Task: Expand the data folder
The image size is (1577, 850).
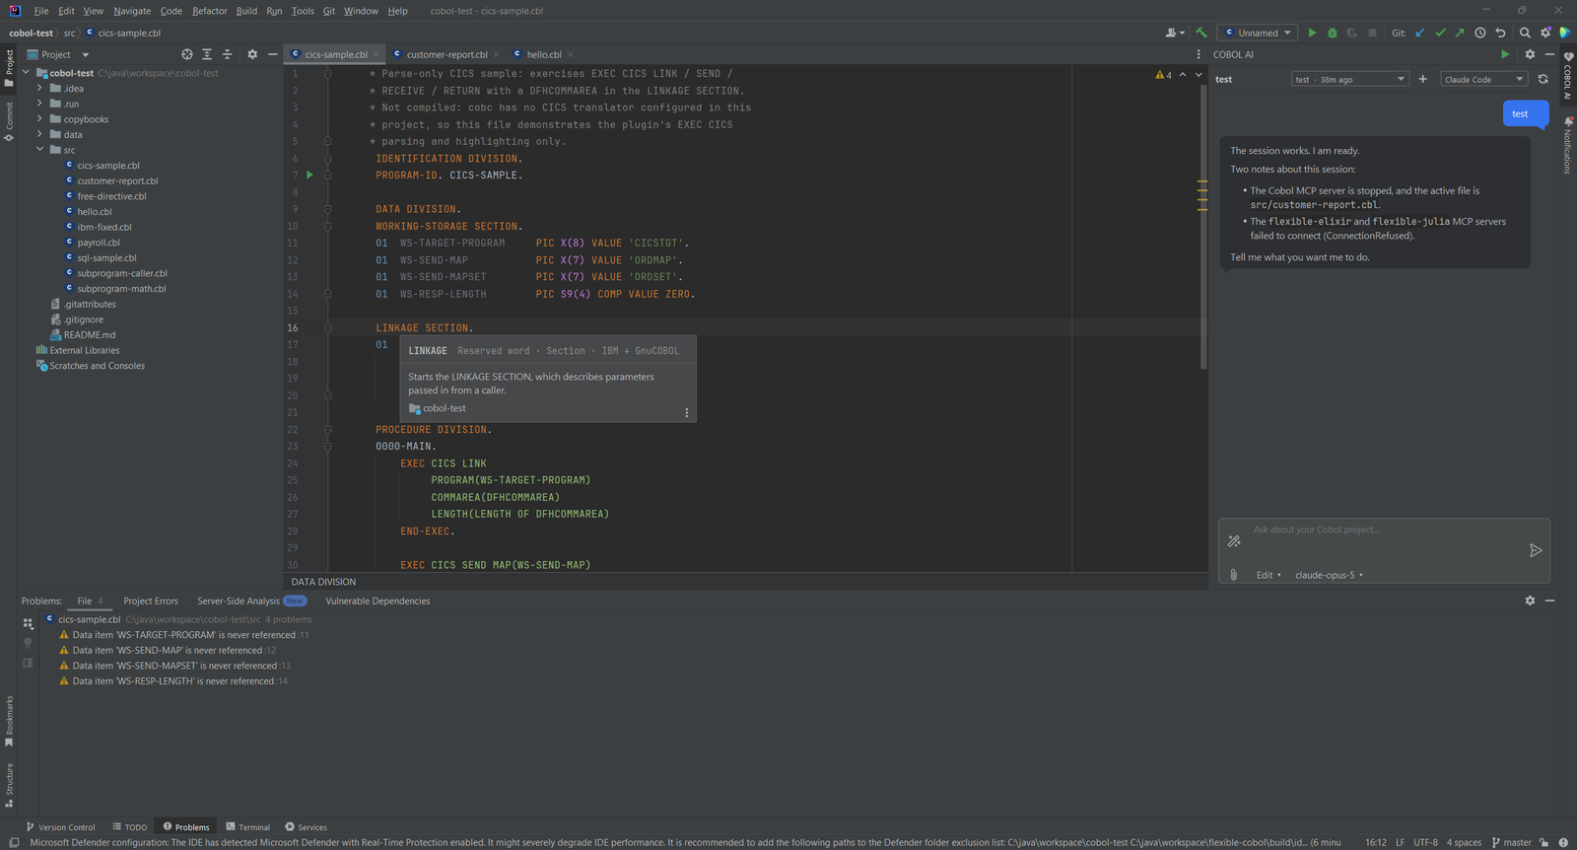Action: point(39,134)
